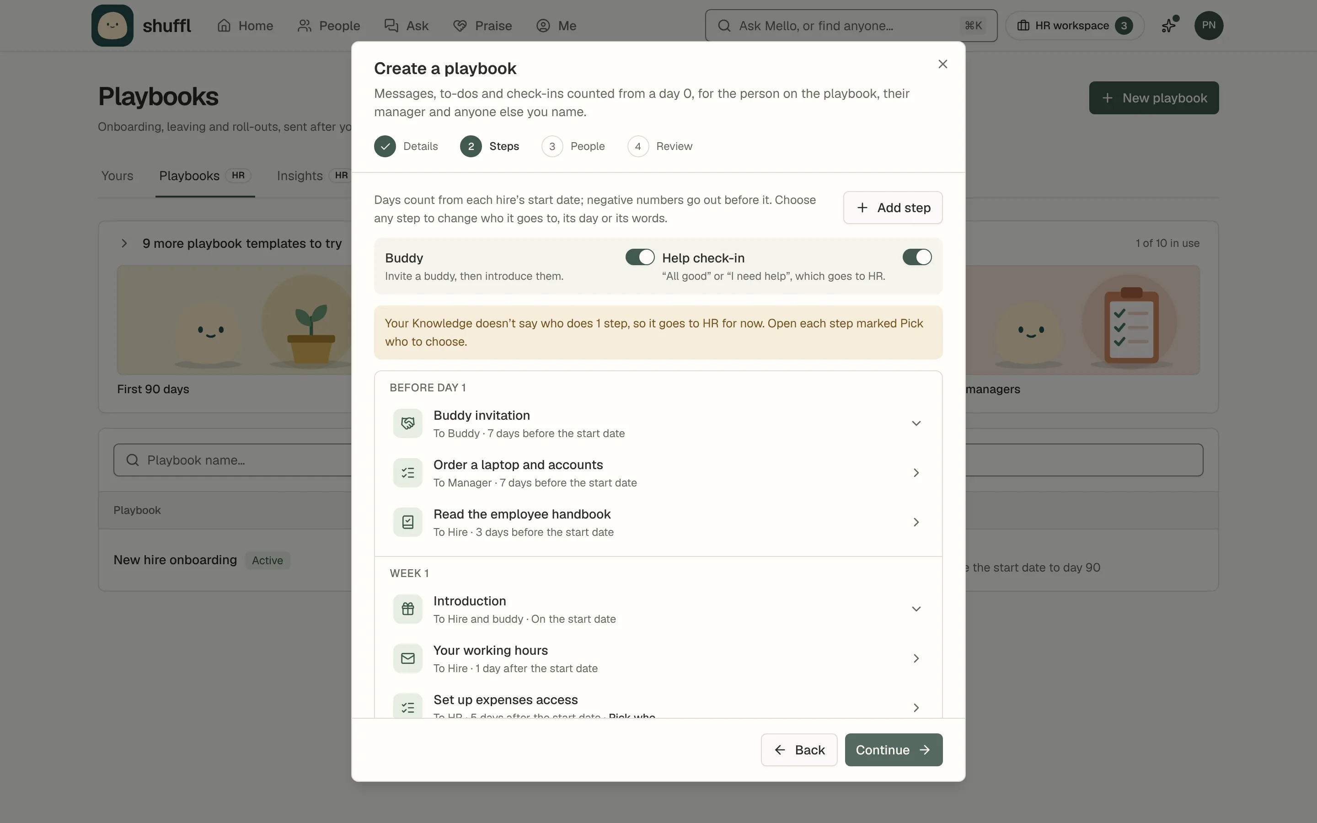Turn off the Help check-in toggle
The image size is (1317, 823).
coord(917,257)
